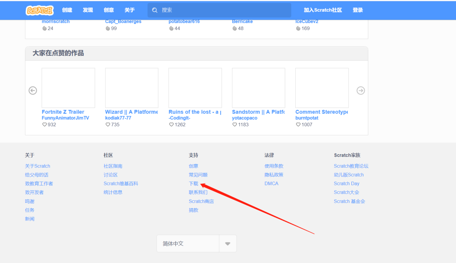Click the 新闻 footer link

[30, 219]
